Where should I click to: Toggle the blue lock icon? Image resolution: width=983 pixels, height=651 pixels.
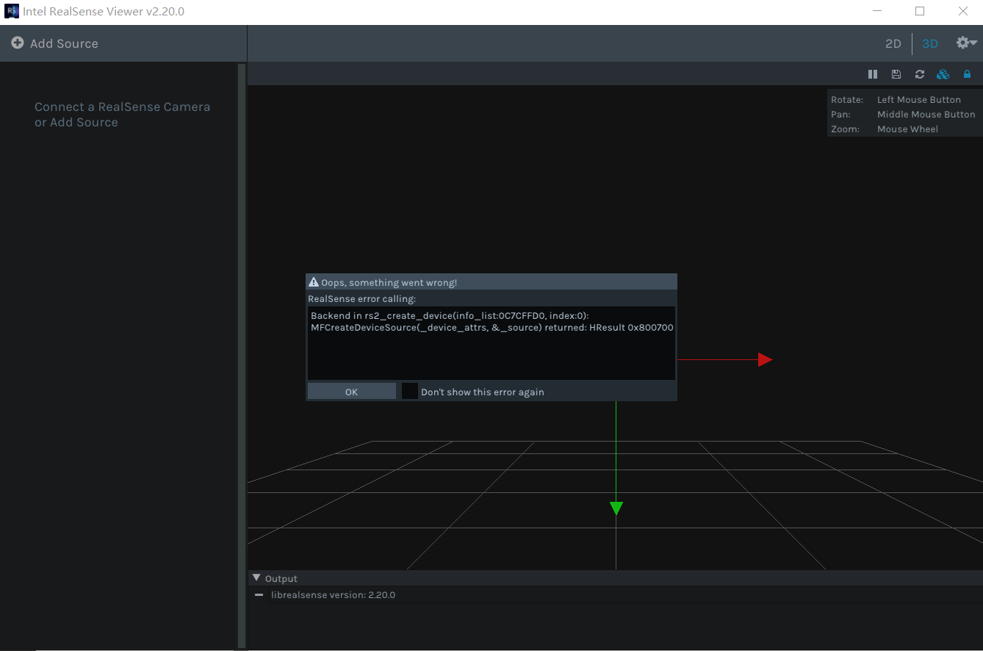coord(967,74)
